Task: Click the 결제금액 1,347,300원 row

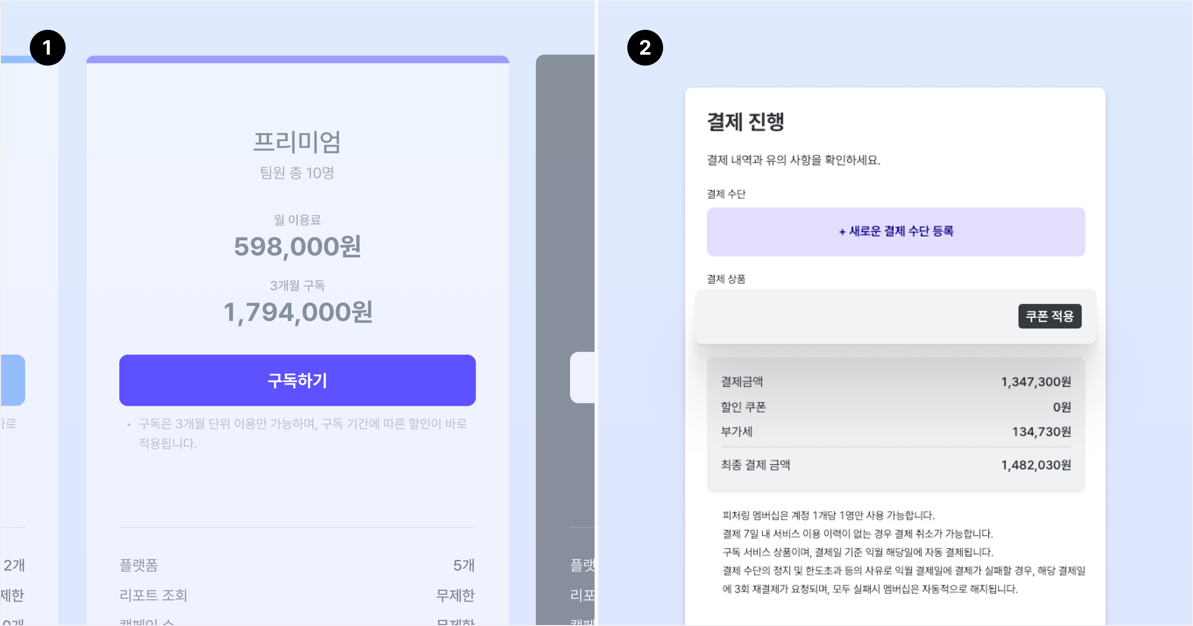Action: pyautogui.click(x=896, y=382)
